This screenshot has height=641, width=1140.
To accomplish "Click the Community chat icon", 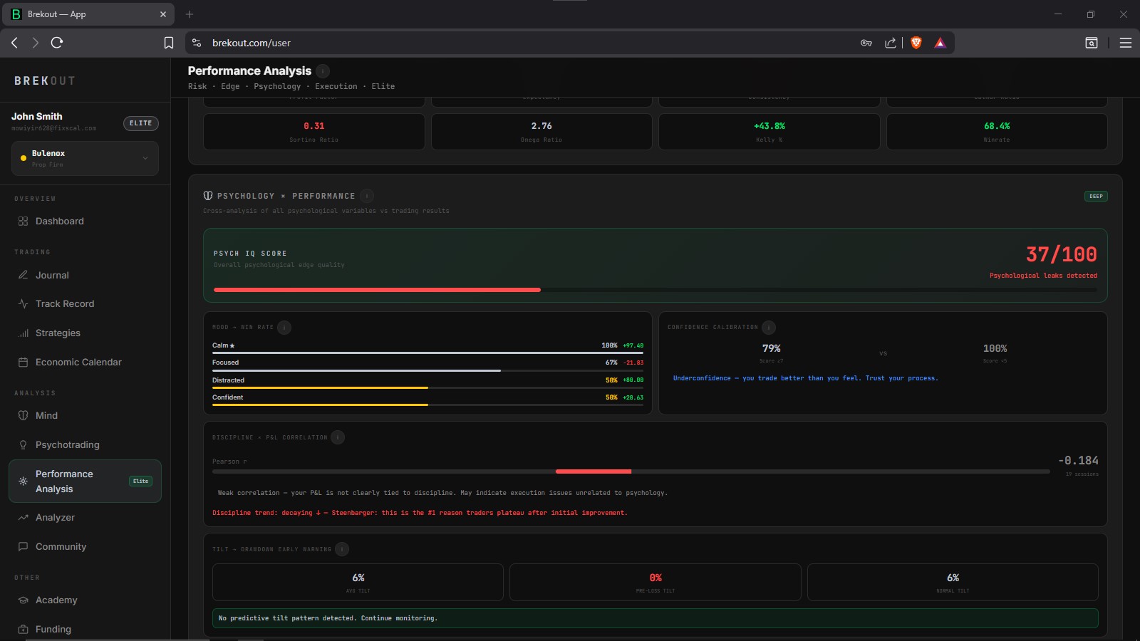I will click(23, 546).
